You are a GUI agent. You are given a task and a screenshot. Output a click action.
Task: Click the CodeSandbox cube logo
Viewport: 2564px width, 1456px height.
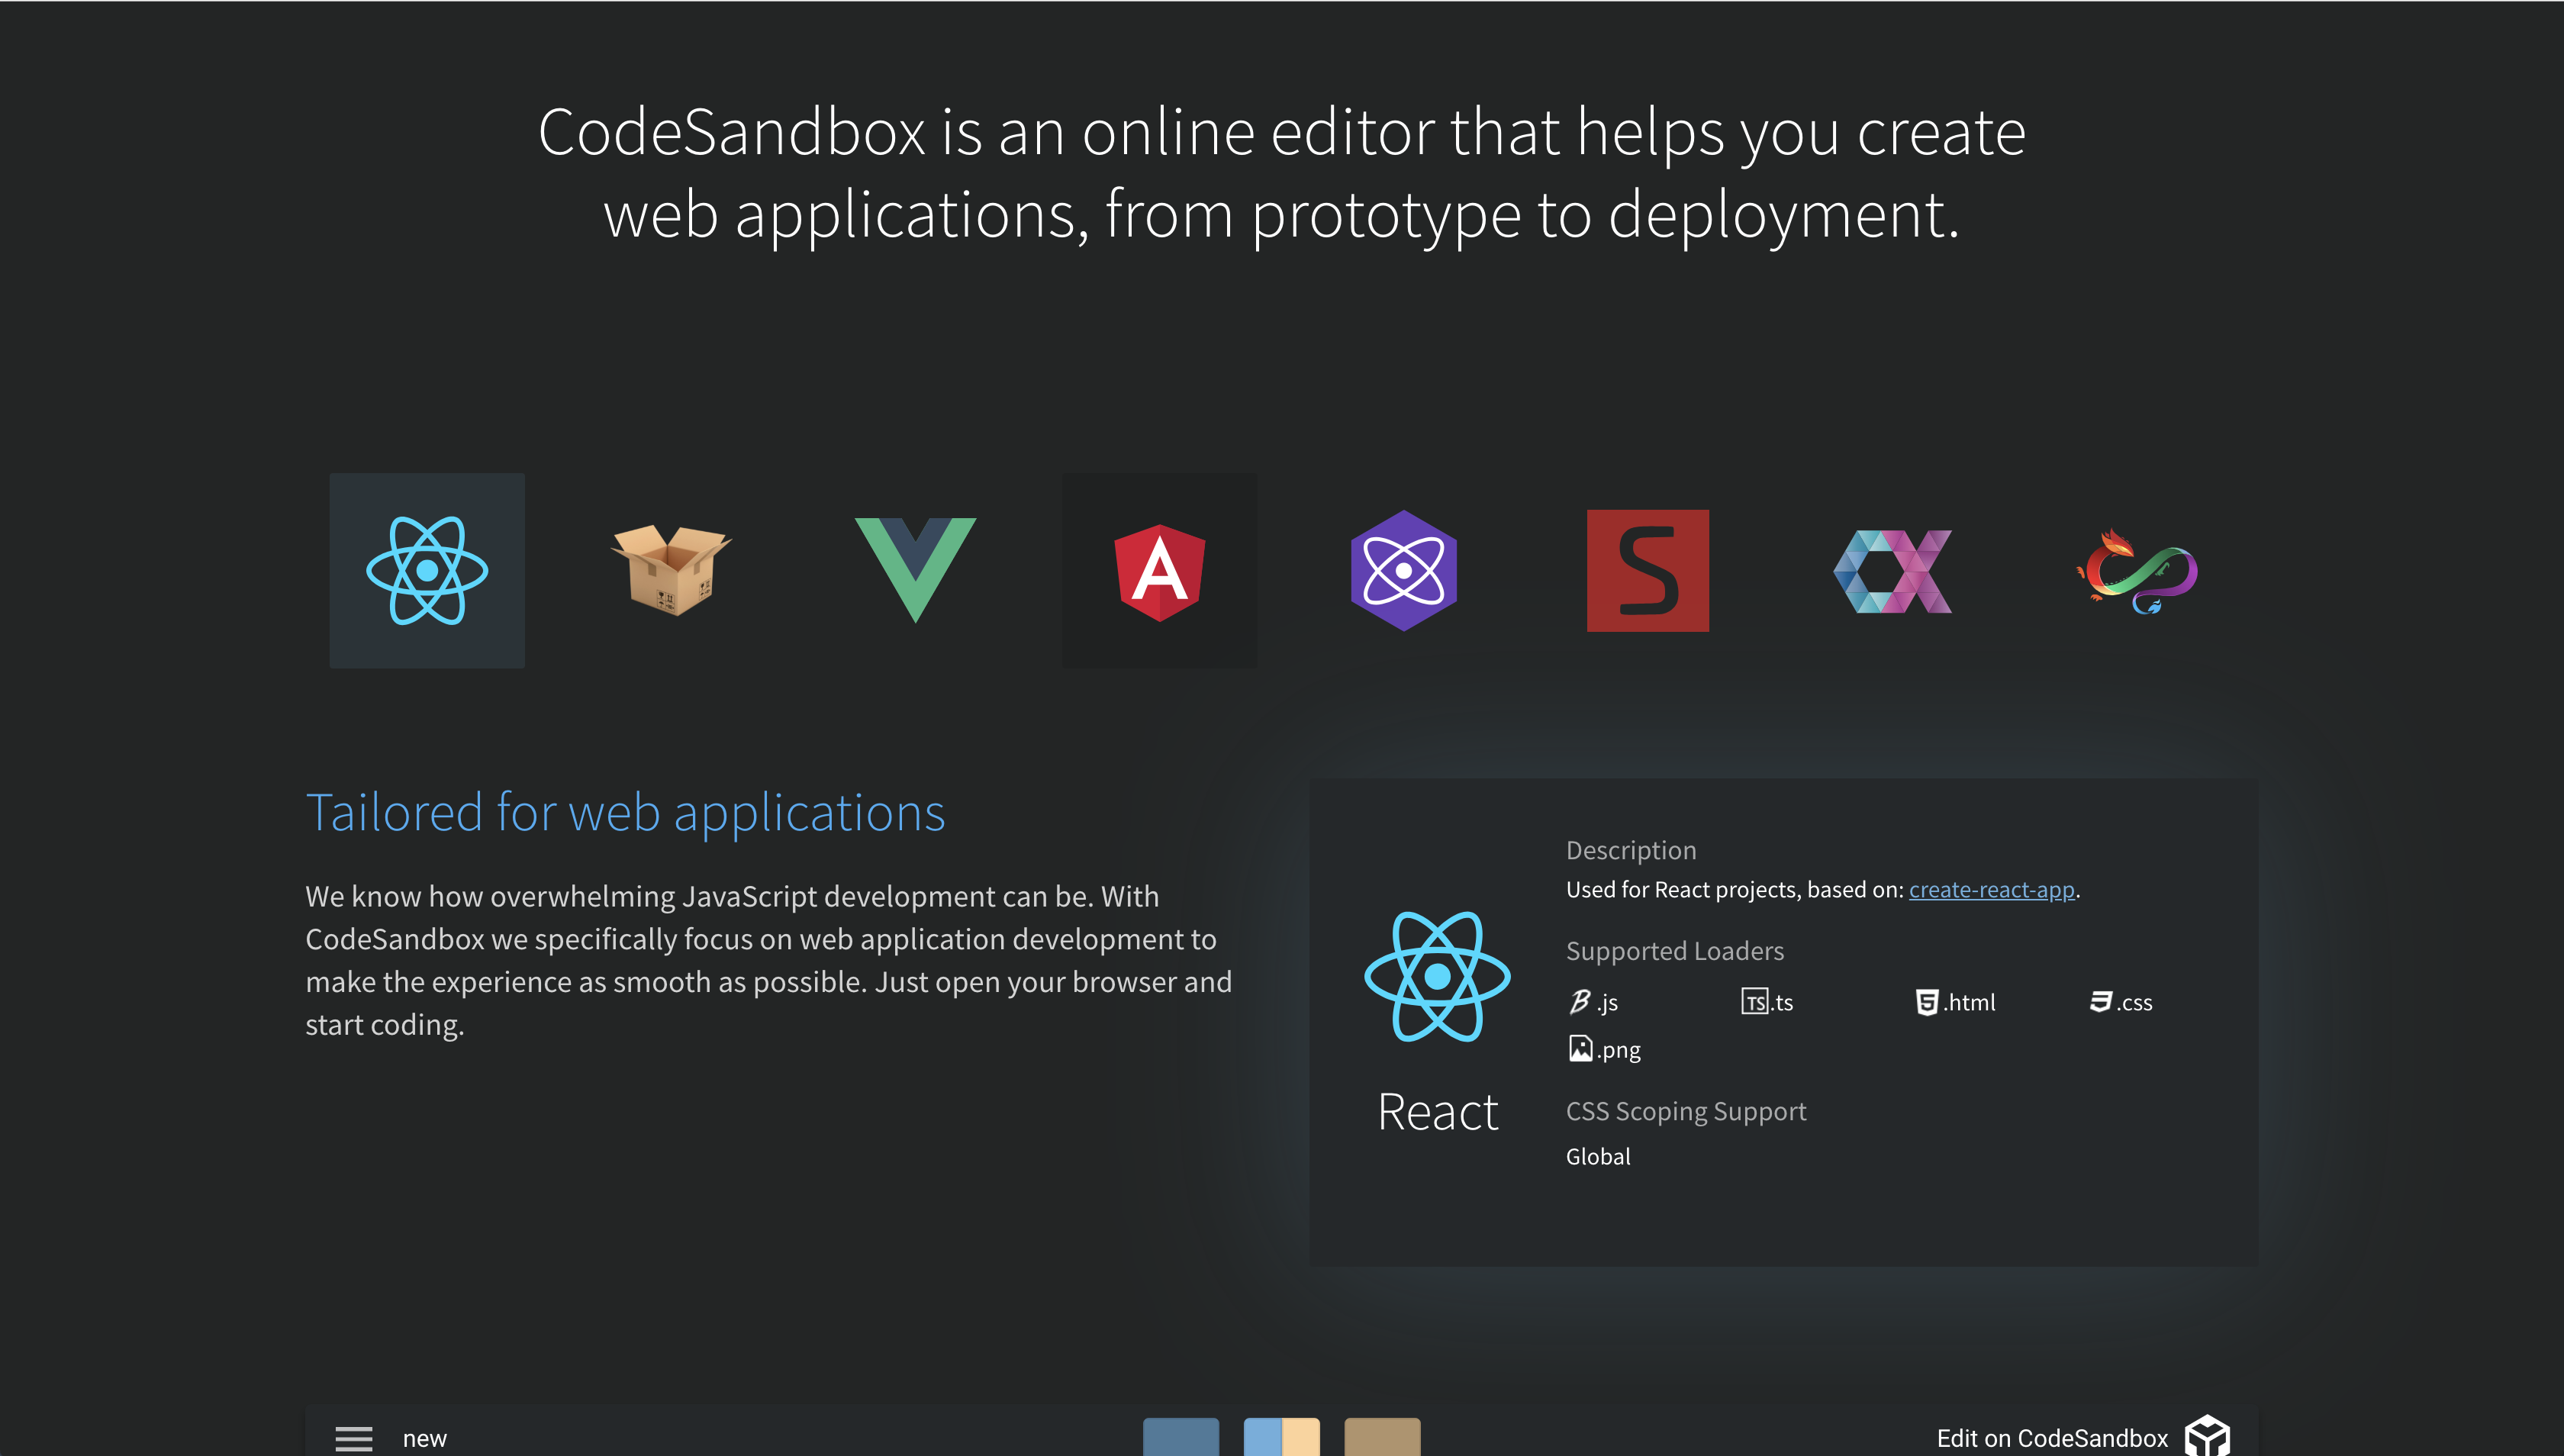coord(2207,1437)
